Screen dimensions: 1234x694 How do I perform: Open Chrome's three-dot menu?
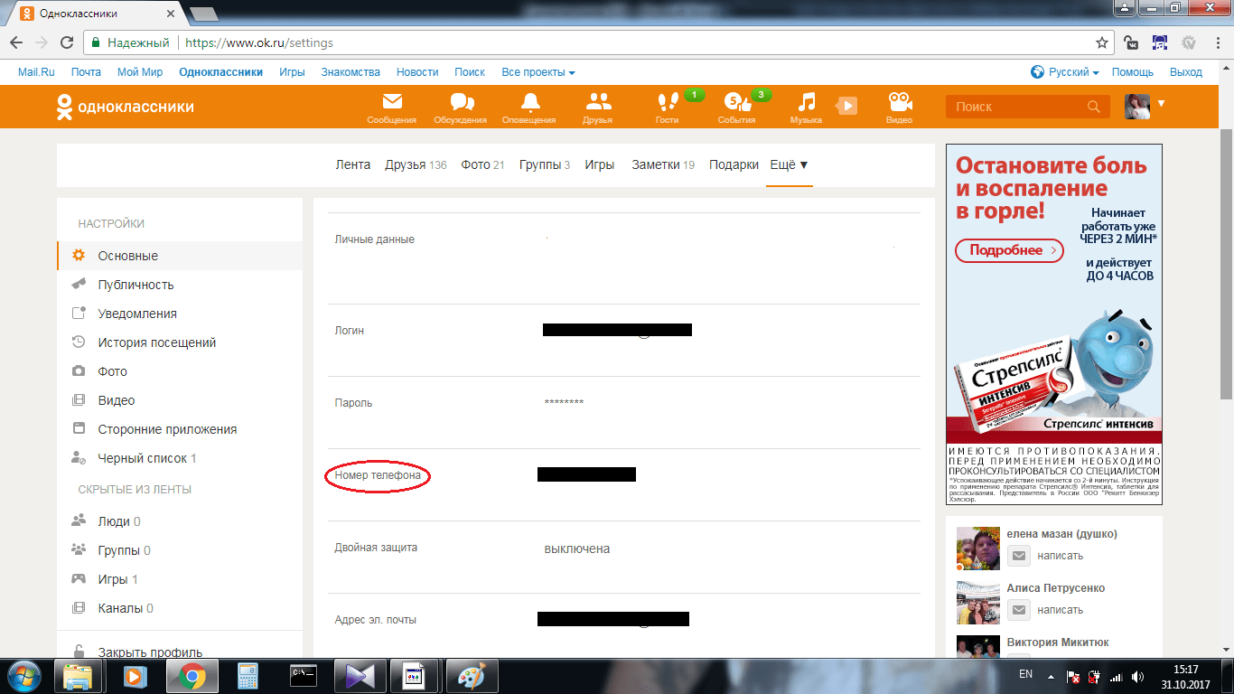[1217, 42]
